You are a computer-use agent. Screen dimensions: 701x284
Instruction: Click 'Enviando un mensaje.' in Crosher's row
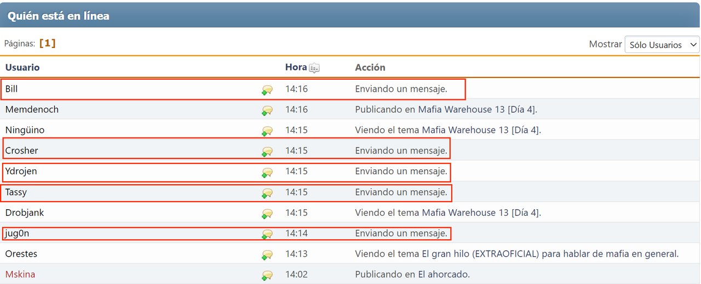(401, 150)
